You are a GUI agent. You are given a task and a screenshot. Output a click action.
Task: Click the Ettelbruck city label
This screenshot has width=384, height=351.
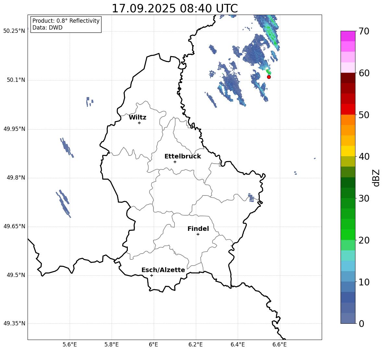click(x=183, y=157)
